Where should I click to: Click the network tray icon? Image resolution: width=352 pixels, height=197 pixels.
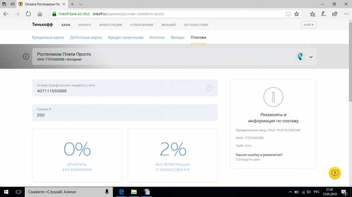point(303,192)
